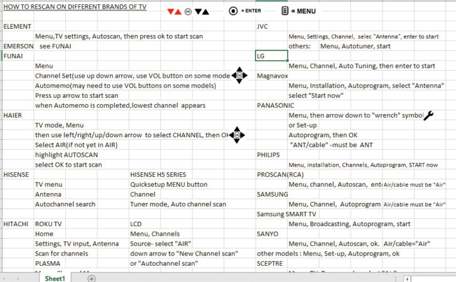This screenshot has width=456, height=282.
Task: Select 'other models : Menu, Set-up, Autoprogram, ok' cell
Action: (x=328, y=254)
